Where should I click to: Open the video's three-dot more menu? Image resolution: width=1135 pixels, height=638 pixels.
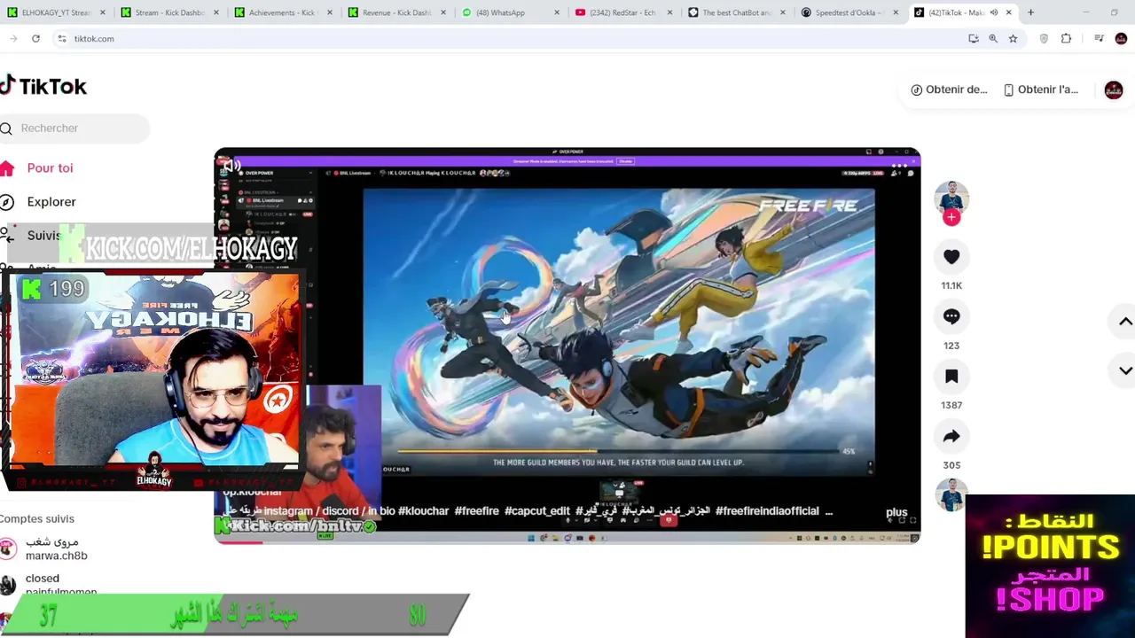tap(899, 166)
